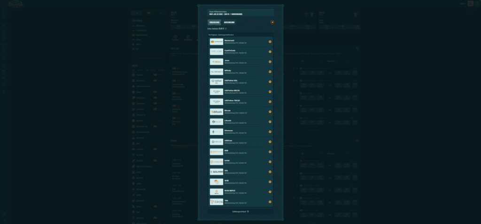Image resolution: width=481 pixels, height=224 pixels.
Task: Click the 'USDTether ERC20' method name
Action: click(x=232, y=90)
